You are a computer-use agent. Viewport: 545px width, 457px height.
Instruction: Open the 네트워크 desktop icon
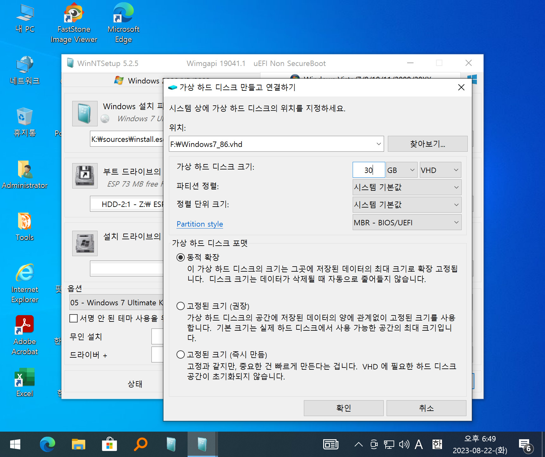[x=25, y=70]
